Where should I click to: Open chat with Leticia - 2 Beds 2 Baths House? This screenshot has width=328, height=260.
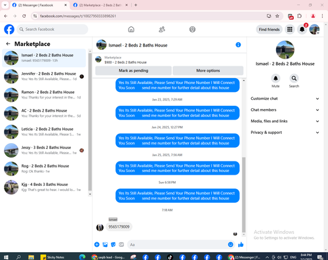[x=44, y=132]
